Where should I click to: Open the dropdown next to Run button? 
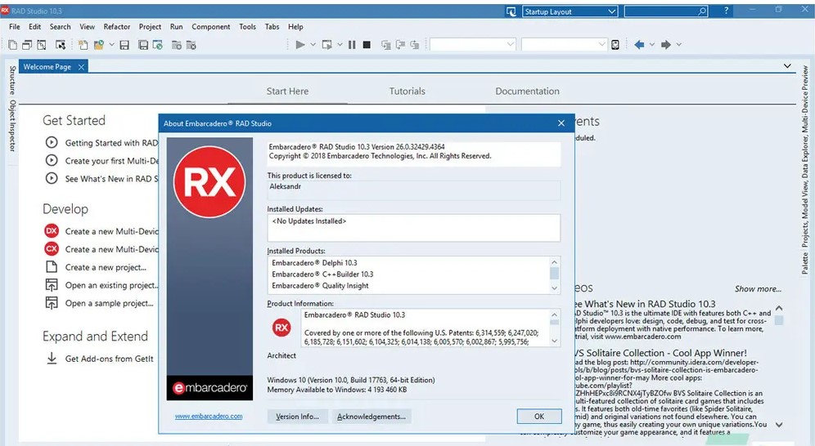coord(313,45)
